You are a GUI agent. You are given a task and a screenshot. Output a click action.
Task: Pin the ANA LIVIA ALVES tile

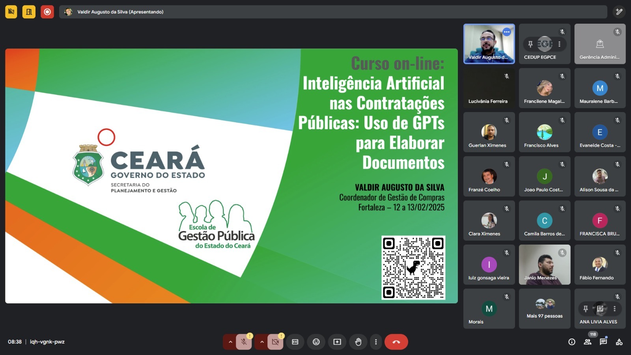[586, 309]
